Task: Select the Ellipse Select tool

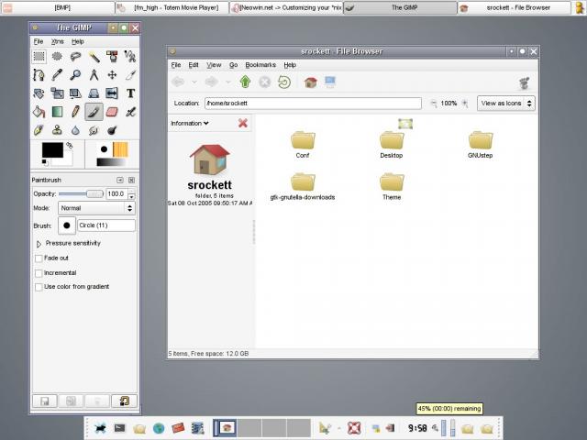Action: click(57, 57)
